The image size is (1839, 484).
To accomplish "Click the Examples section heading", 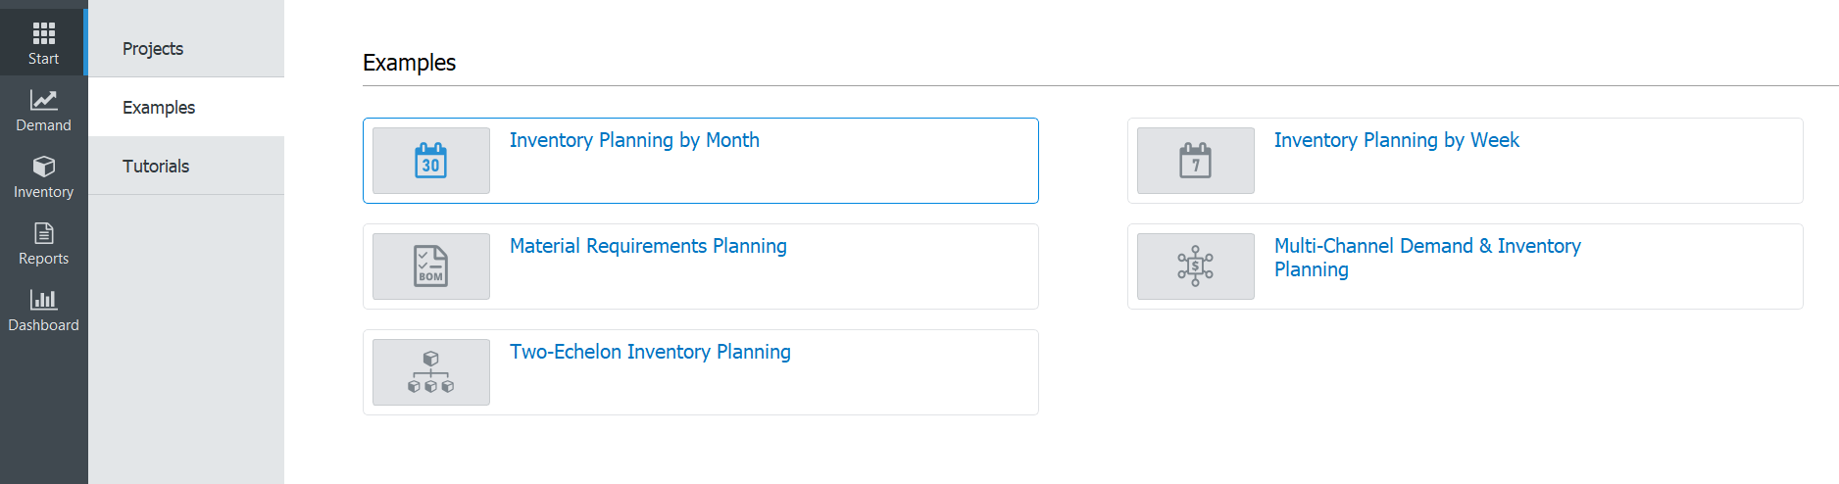I will point(409,63).
